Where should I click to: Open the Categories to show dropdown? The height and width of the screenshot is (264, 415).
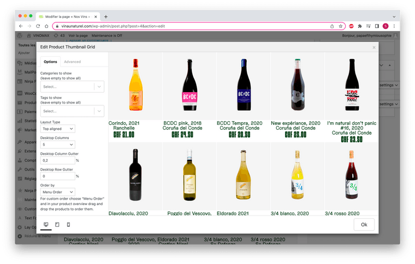click(x=72, y=86)
